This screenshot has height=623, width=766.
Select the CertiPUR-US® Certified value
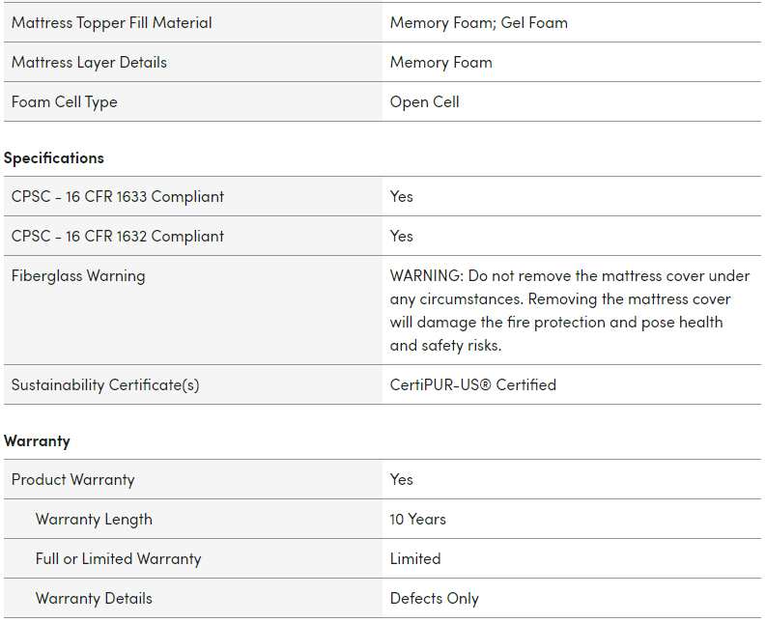pyautogui.click(x=472, y=384)
